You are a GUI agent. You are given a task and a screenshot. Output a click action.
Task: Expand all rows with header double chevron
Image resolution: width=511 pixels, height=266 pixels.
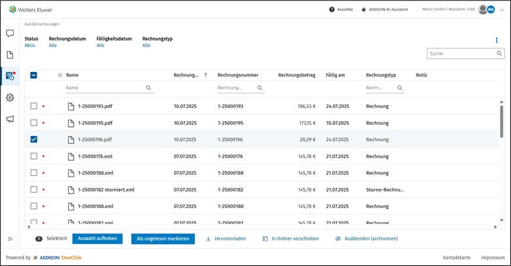pyautogui.click(x=60, y=75)
